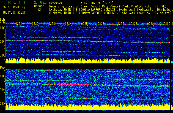Click the Rch yellow signal level graph
This screenshot has width=173, height=113.
coord(88,107)
